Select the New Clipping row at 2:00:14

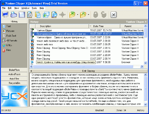point(87,59)
